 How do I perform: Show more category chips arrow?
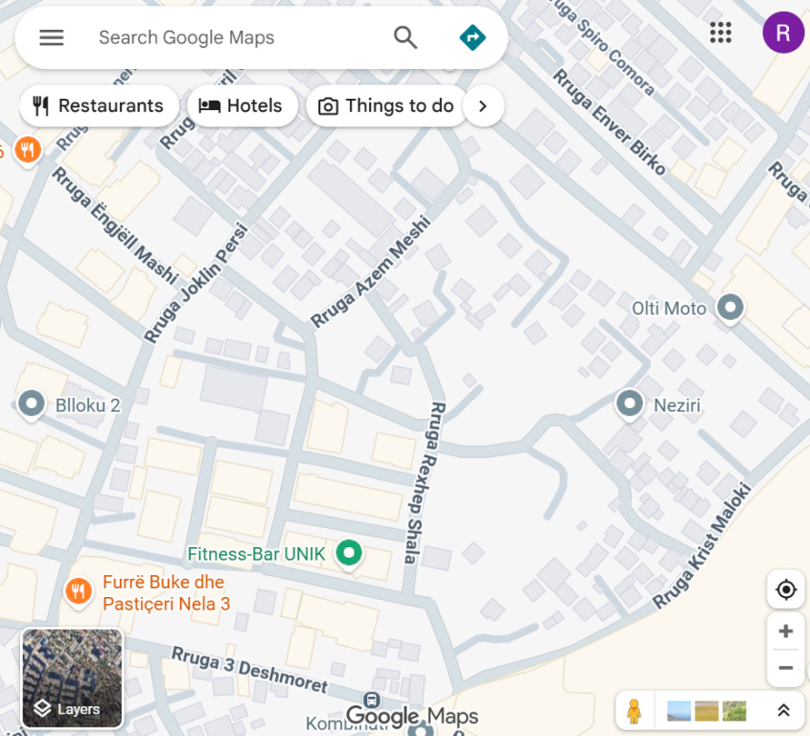click(483, 106)
